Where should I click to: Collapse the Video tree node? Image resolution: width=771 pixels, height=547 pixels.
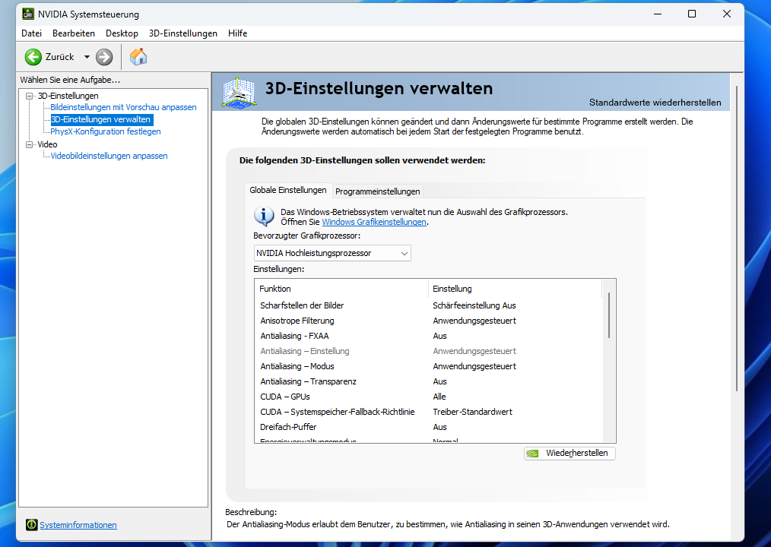[x=30, y=144]
